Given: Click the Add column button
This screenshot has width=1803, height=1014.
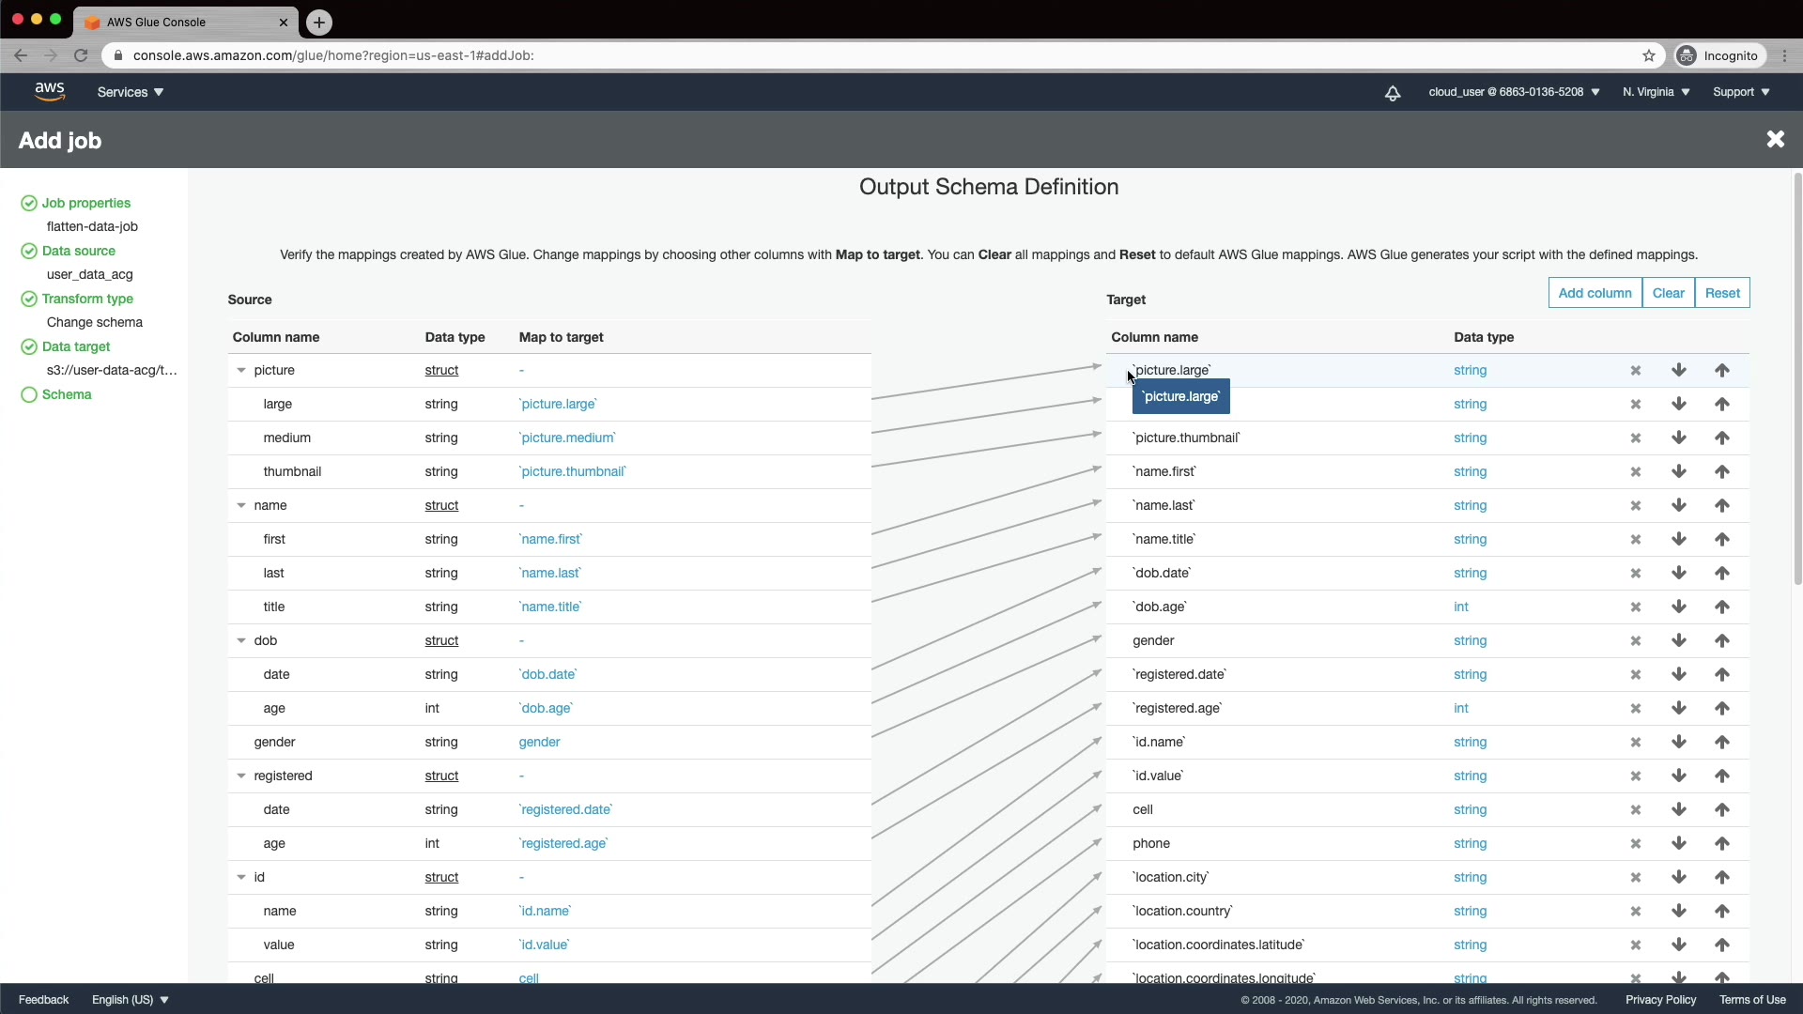Looking at the screenshot, I should coord(1595,293).
